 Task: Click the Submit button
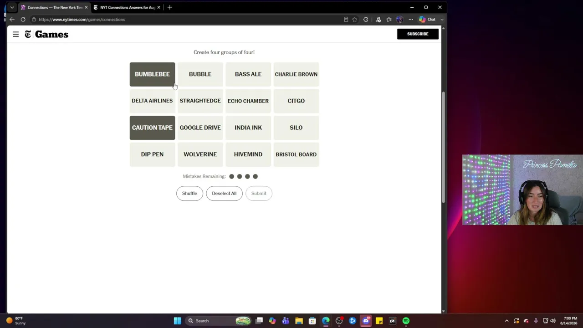259,193
